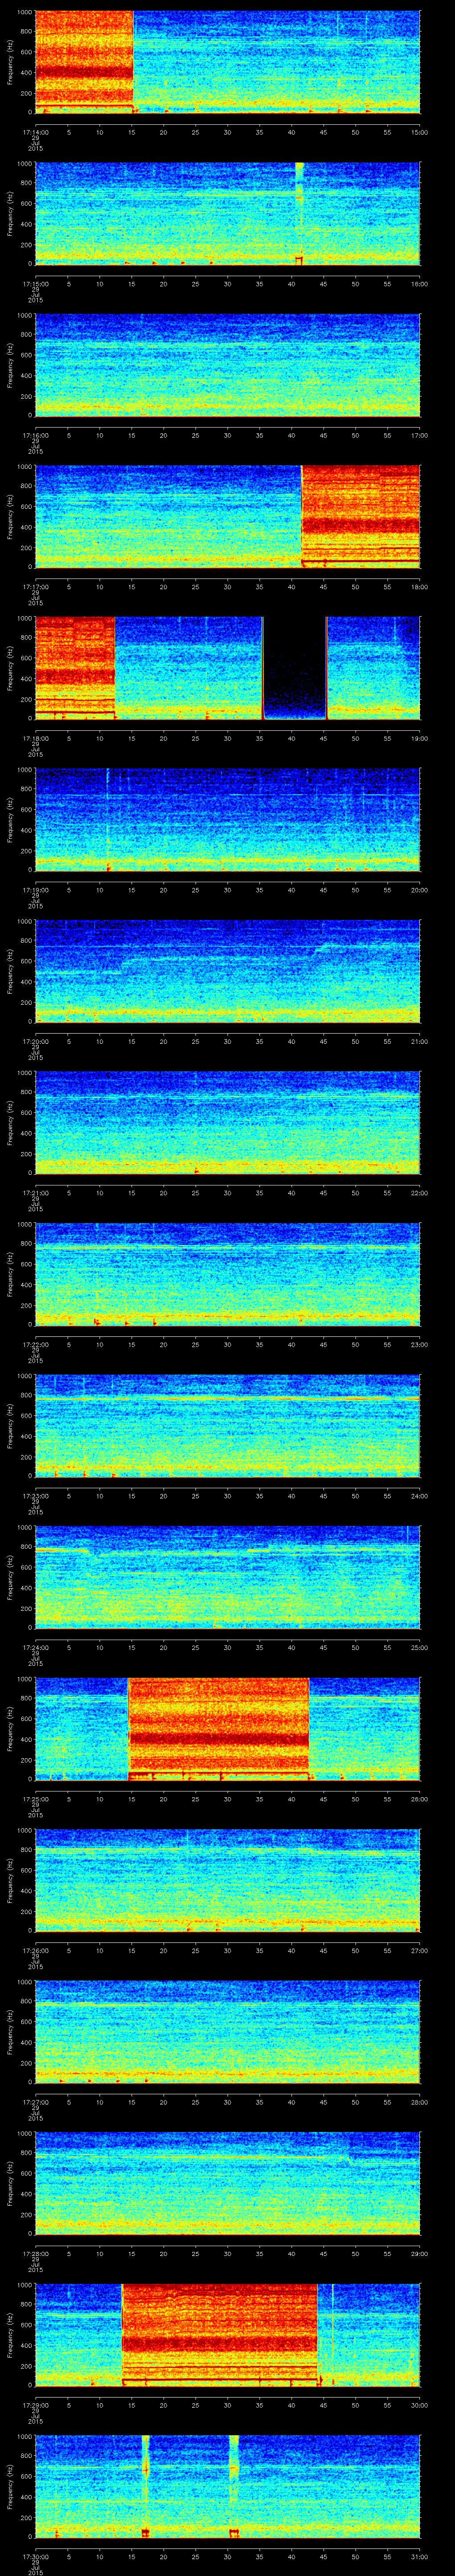Click the 17:29:00 start time label

(35, 2405)
